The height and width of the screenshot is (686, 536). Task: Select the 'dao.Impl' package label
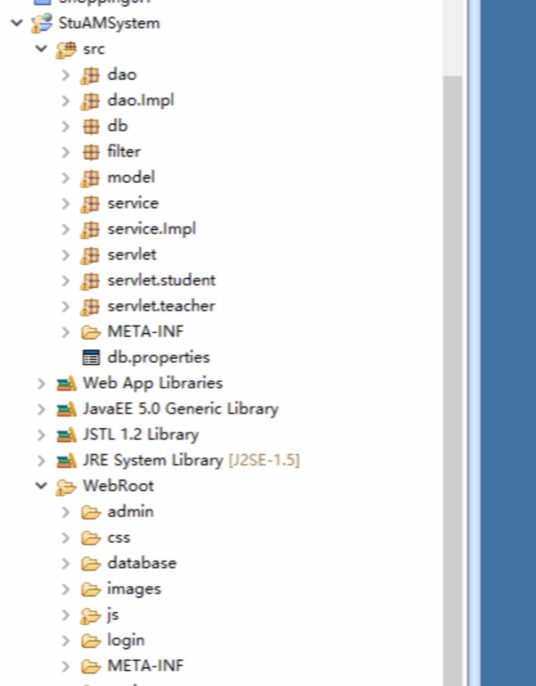[141, 101]
